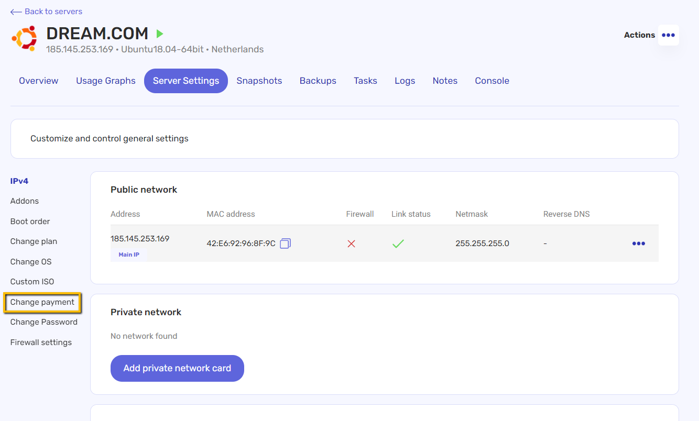This screenshot has width=699, height=421.
Task: Switch to the Backups tab
Action: pyautogui.click(x=318, y=81)
